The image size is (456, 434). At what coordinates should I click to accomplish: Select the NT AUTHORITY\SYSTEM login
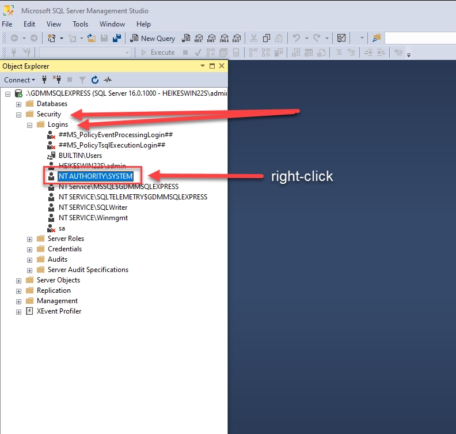(96, 176)
